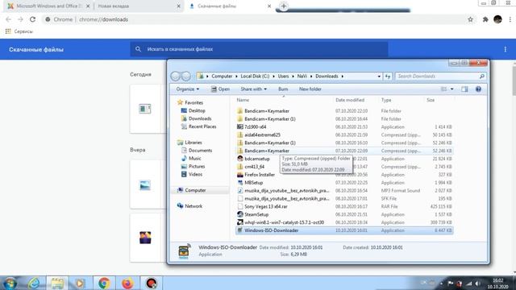Click Windows Start button
The height and width of the screenshot is (290, 516).
point(10,283)
